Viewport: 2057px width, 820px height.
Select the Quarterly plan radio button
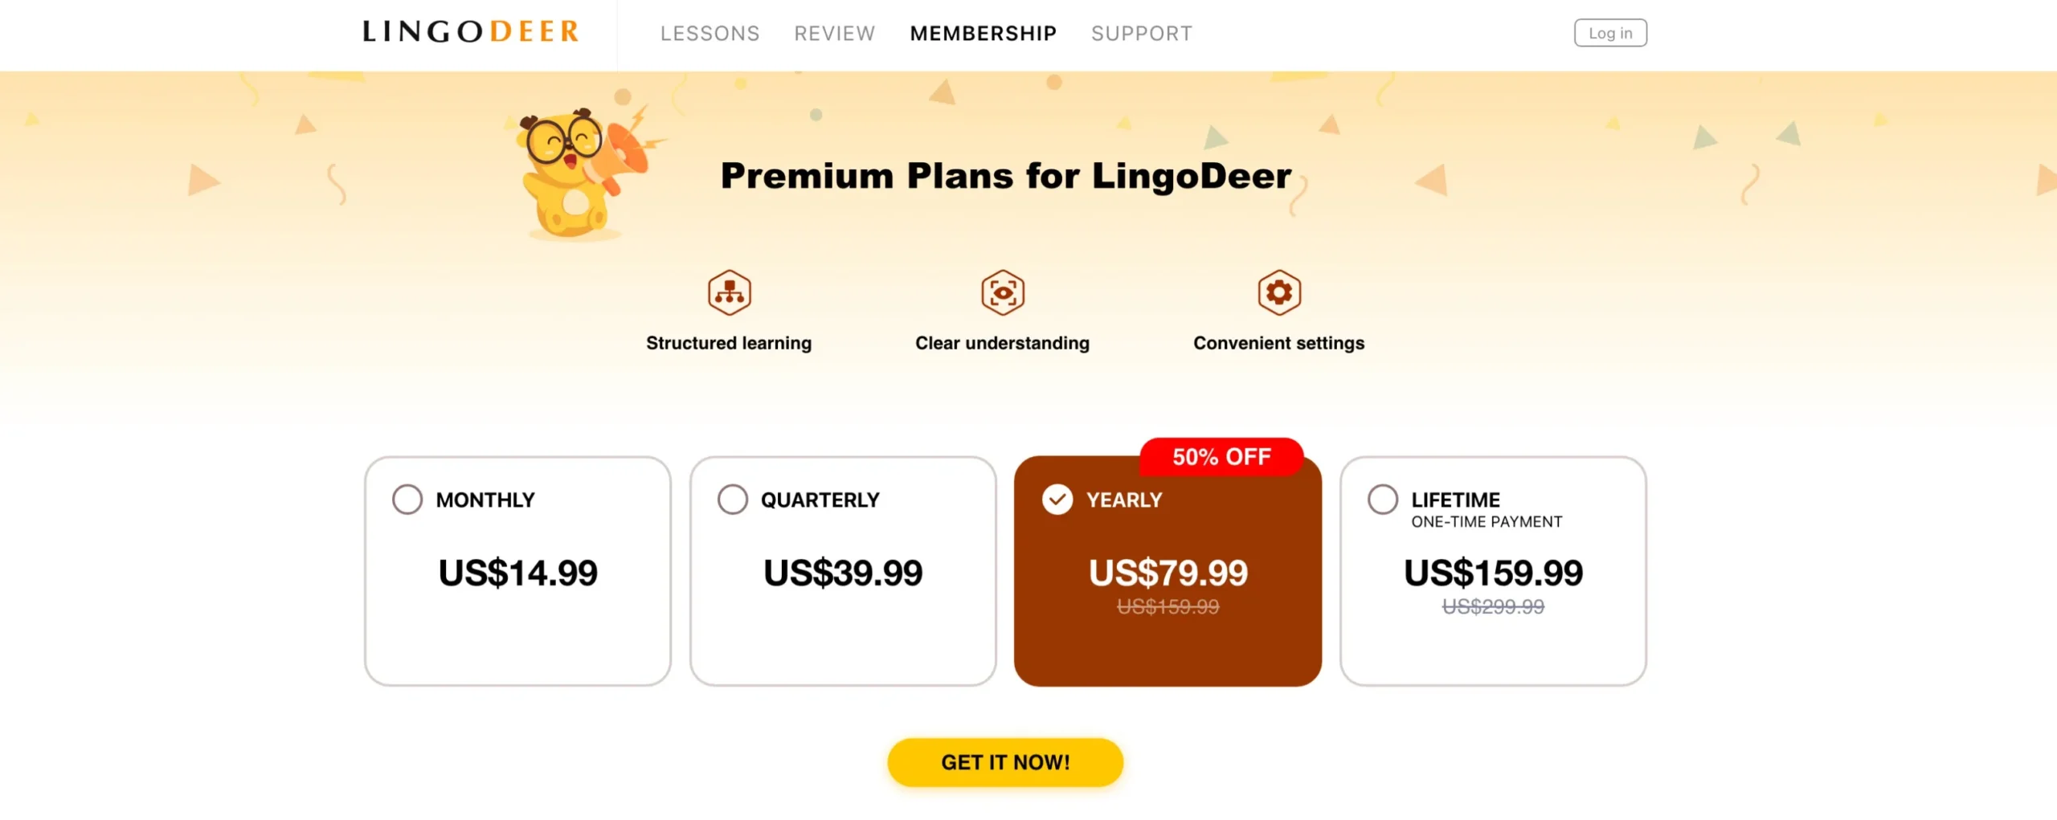pyautogui.click(x=732, y=500)
